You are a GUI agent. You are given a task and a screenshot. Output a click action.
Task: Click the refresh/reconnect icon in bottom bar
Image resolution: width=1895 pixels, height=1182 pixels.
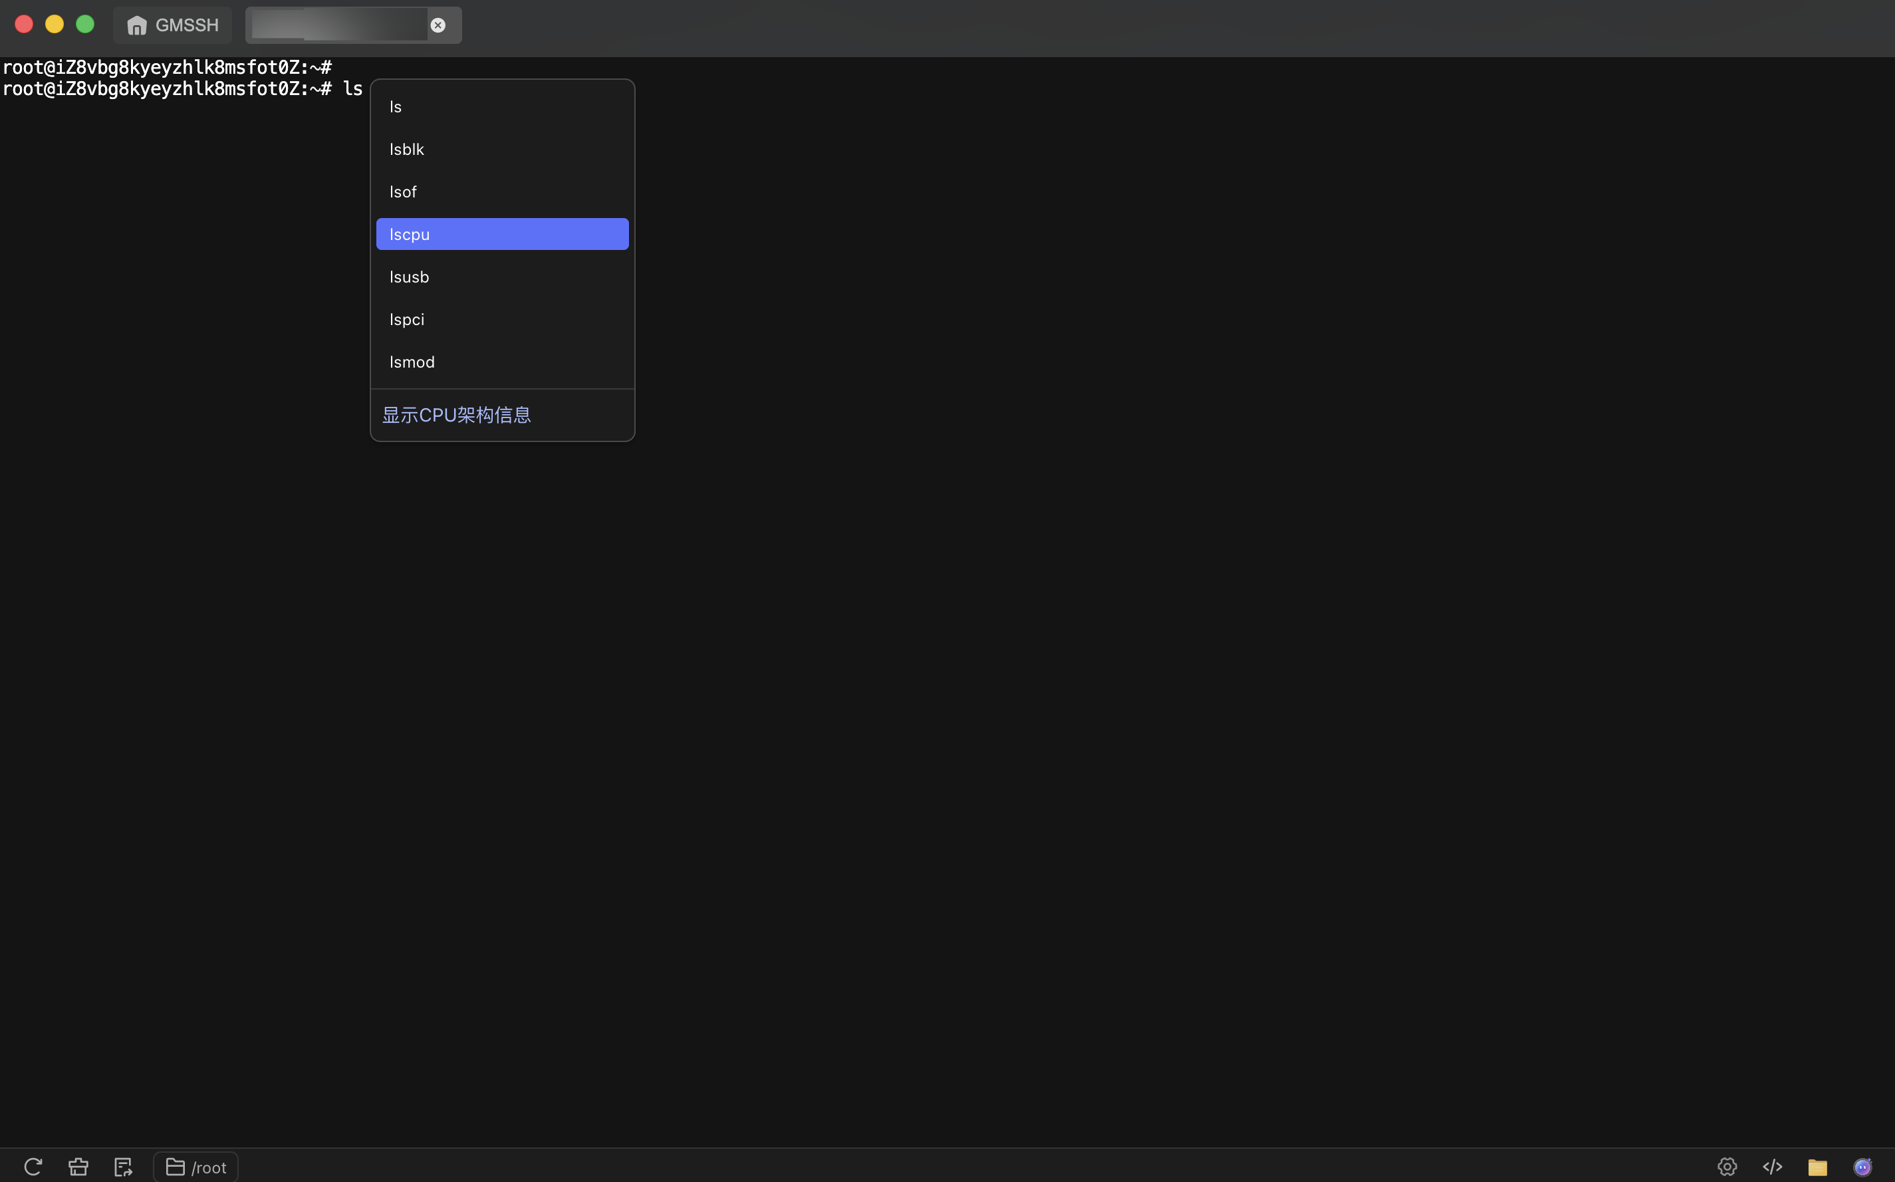[x=33, y=1166]
